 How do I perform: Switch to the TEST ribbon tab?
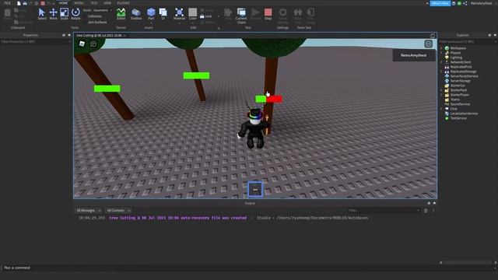point(94,3)
